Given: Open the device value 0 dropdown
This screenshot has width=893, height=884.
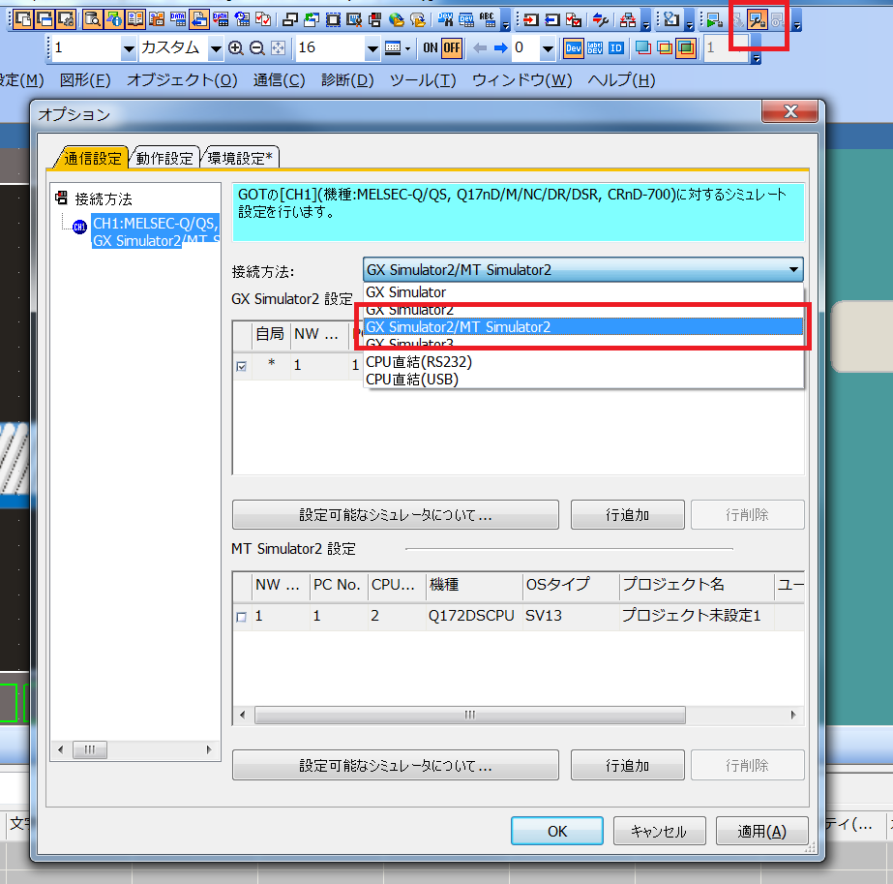Looking at the screenshot, I should [x=548, y=48].
